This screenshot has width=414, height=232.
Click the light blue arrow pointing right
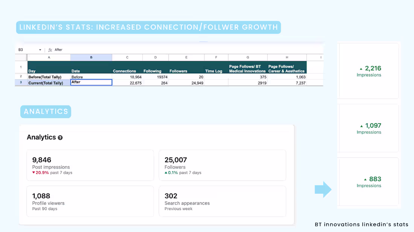[x=322, y=190]
